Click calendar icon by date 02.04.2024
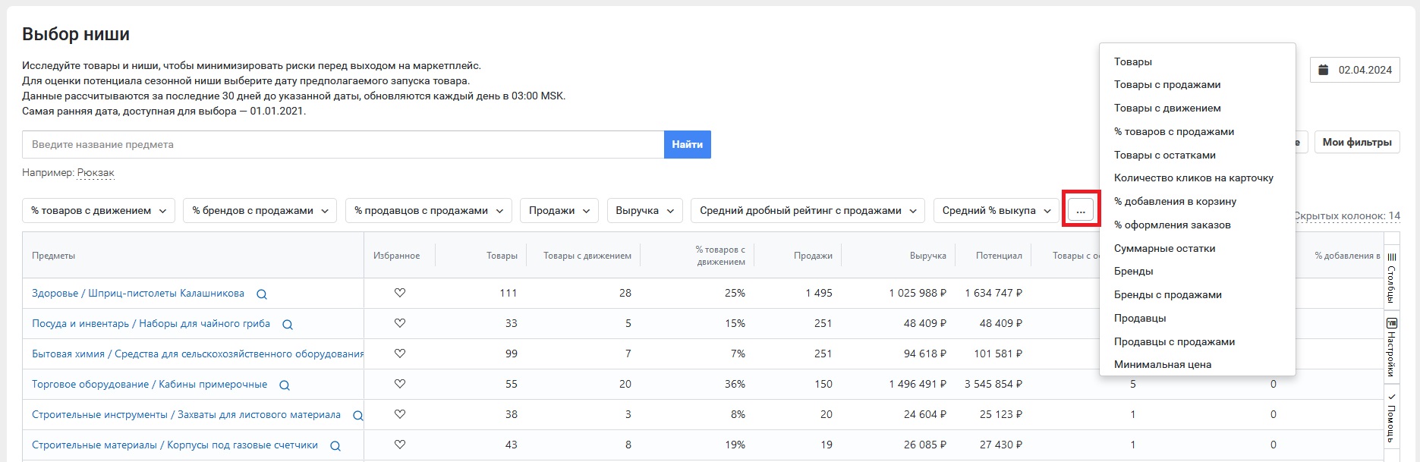 coord(1324,70)
